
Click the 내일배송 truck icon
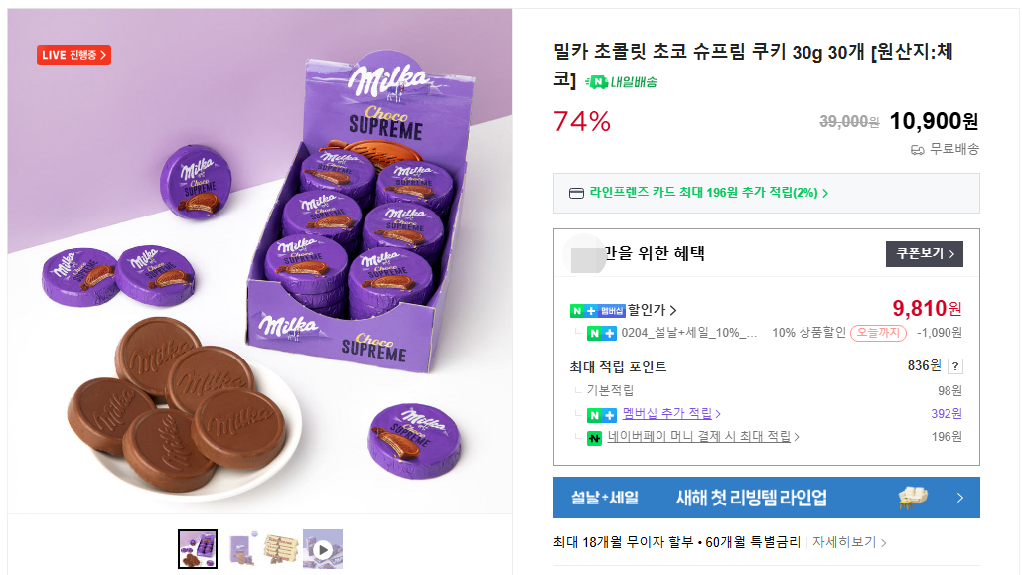click(x=596, y=82)
